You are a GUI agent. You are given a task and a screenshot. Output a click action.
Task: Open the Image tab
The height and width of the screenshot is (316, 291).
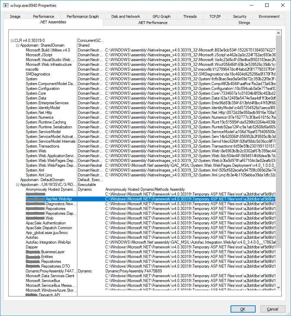(x=15, y=16)
